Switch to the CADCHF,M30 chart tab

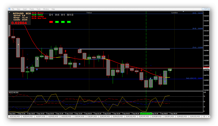click(x=79, y=117)
